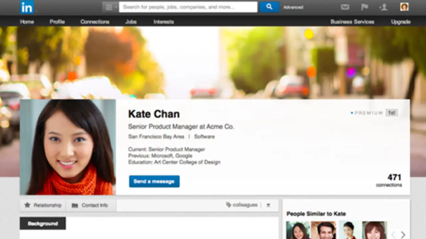Click the add connections person icon
Screen dimensions: 426x239
pyautogui.click(x=384, y=7)
